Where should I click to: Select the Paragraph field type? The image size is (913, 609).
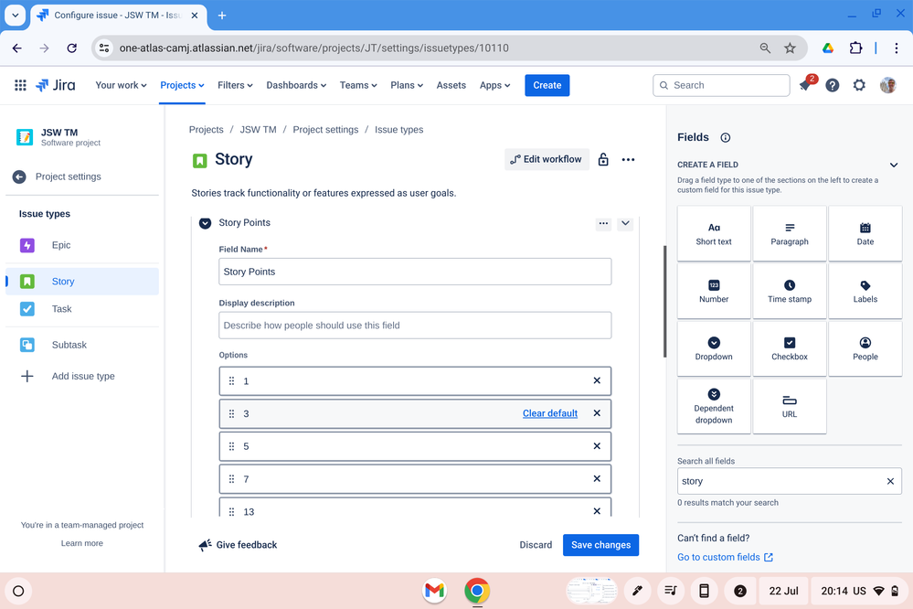click(x=789, y=233)
